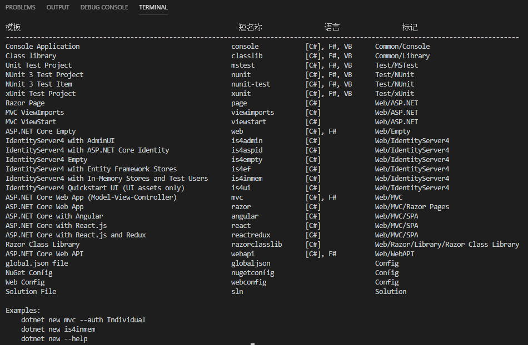Viewport: 528px width, 345px height.
Task: Click the 'is4ui' short name
Action: (x=241, y=187)
